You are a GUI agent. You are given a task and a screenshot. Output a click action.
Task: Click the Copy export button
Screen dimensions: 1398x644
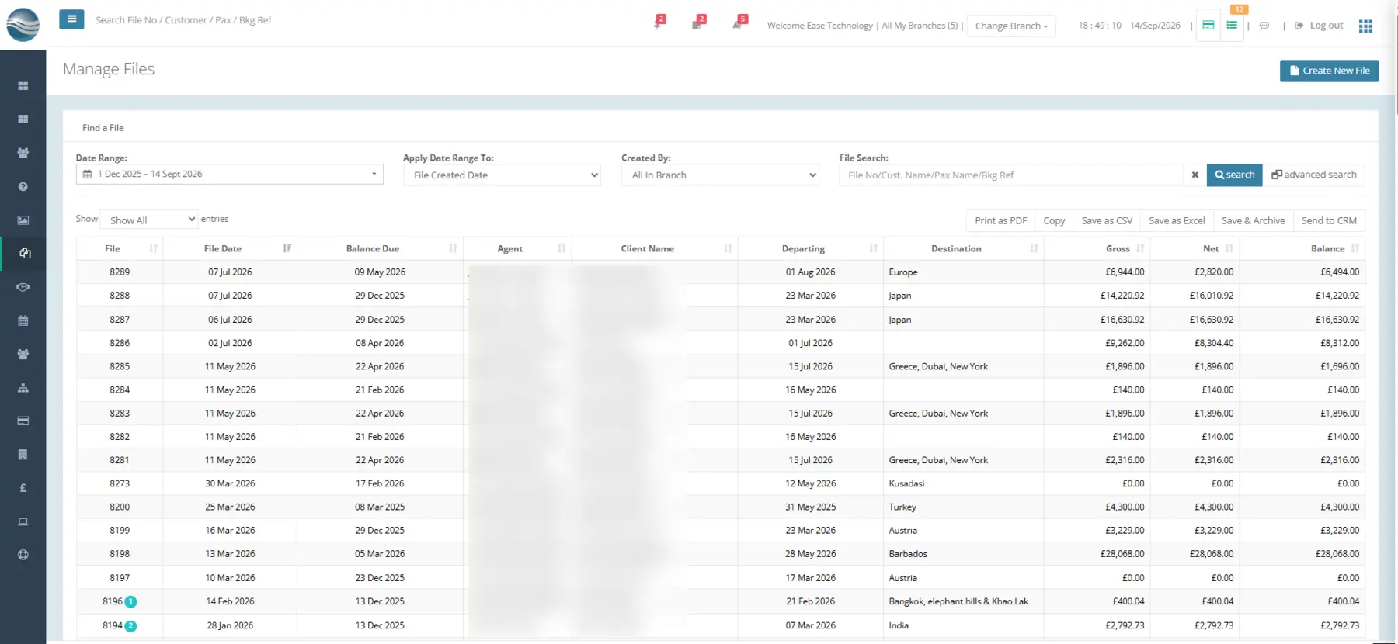pos(1054,220)
